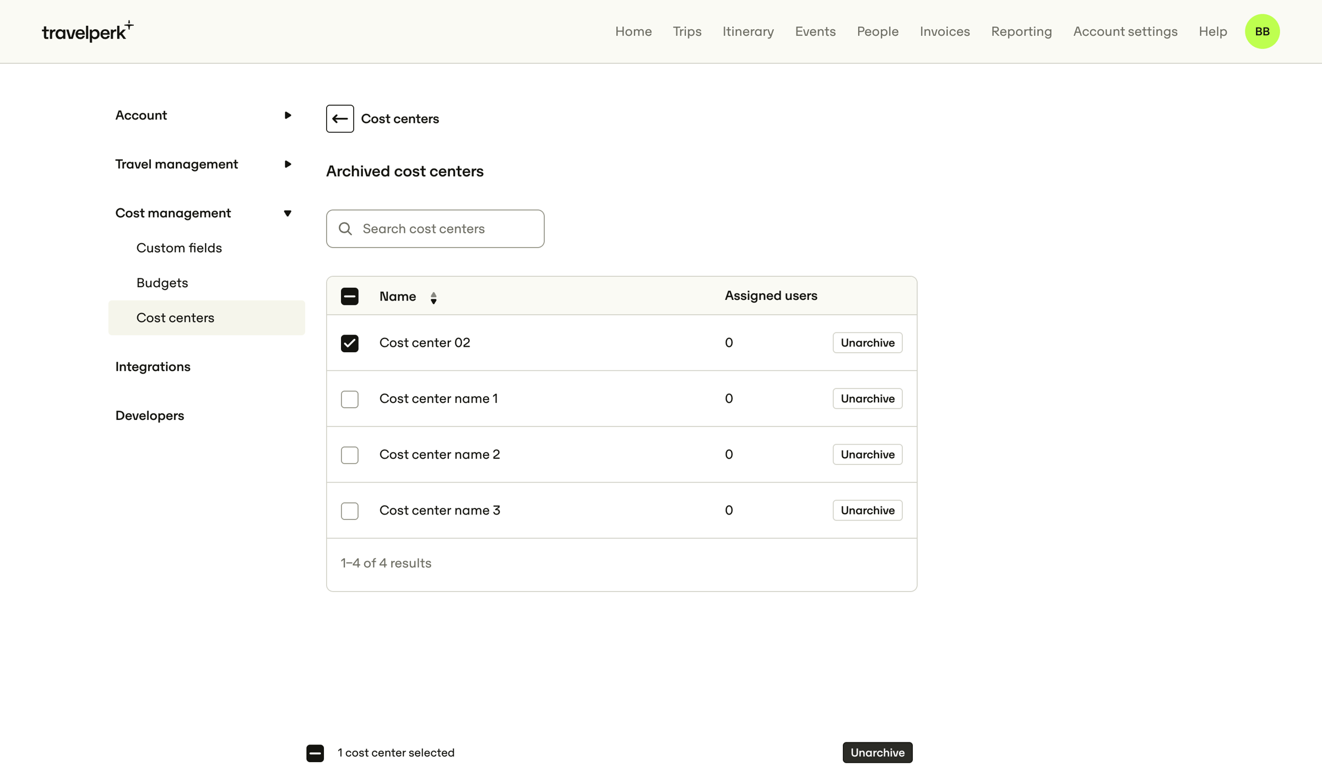Click the Cost center 02 name text
1322x777 pixels.
pos(425,343)
